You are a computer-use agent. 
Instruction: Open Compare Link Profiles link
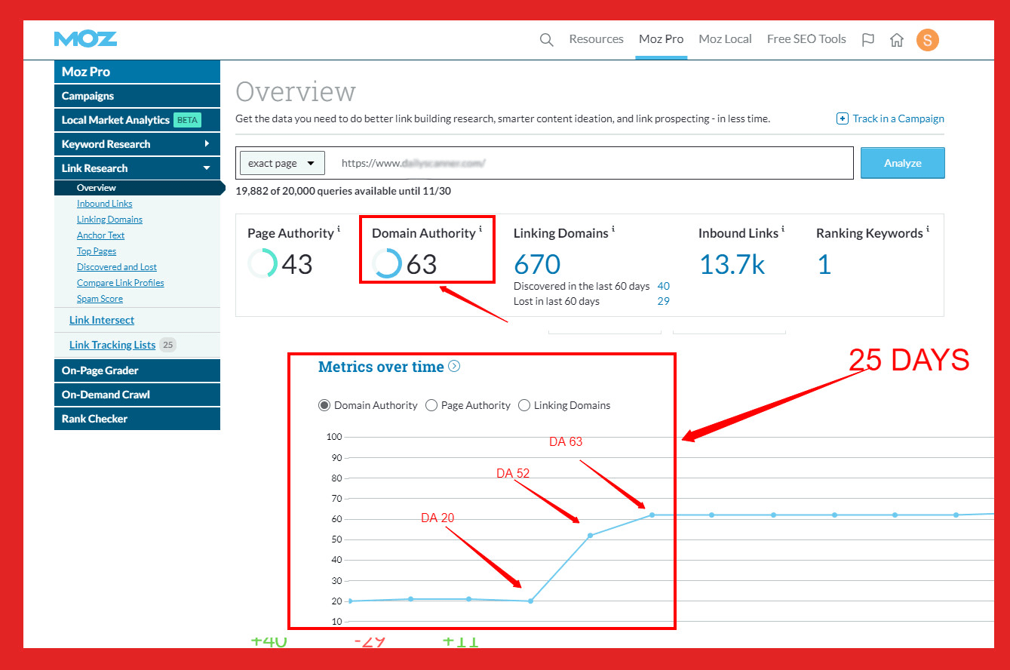point(121,283)
